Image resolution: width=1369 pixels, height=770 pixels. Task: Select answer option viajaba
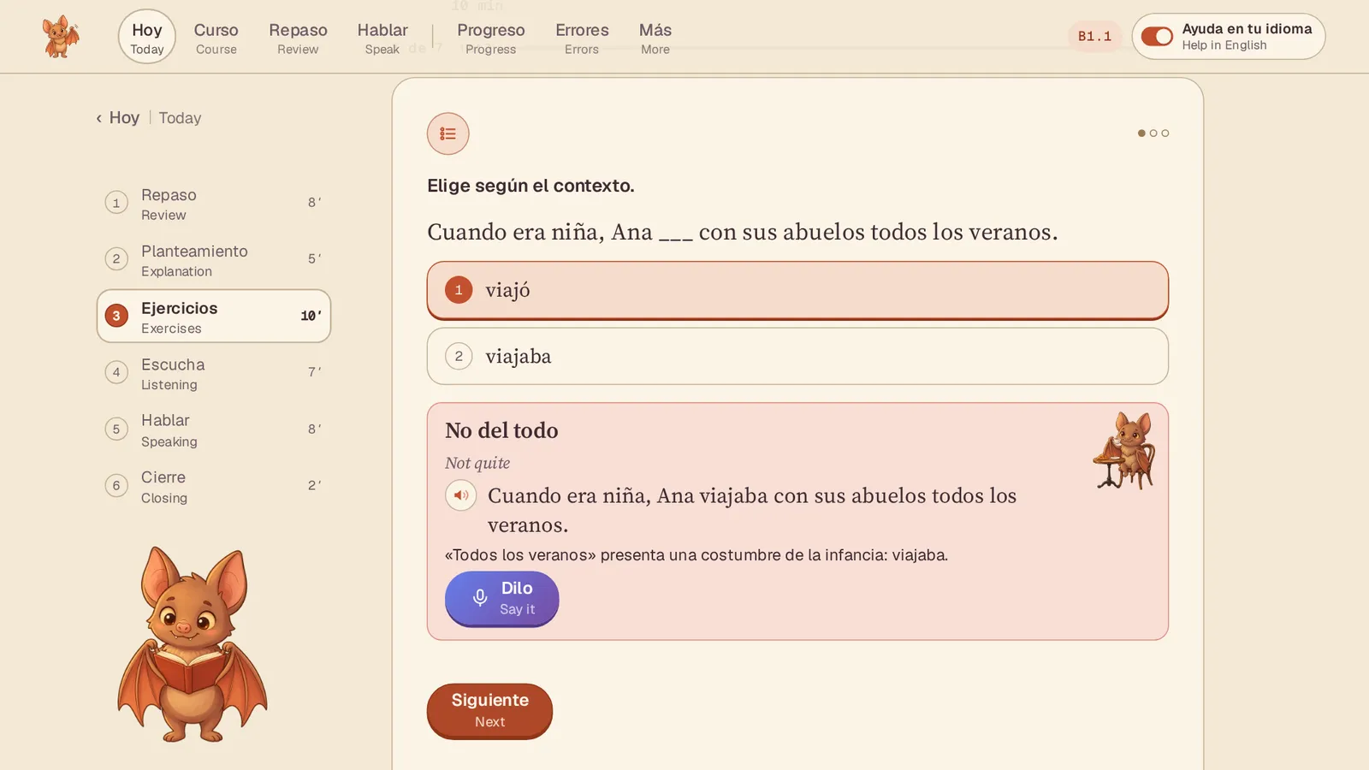[797, 356]
